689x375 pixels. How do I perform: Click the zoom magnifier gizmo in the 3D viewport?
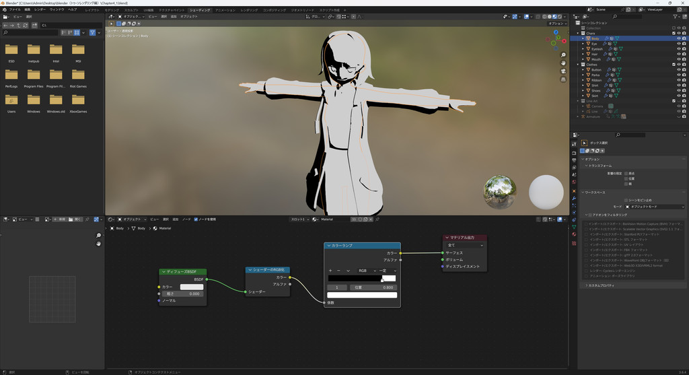click(x=563, y=55)
